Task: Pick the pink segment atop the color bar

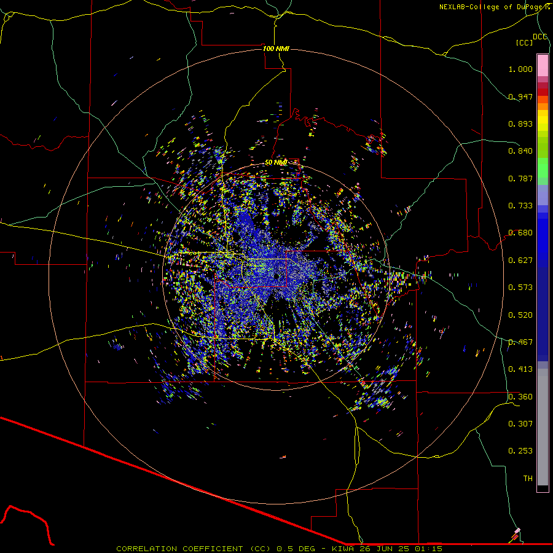Action: 543,66
